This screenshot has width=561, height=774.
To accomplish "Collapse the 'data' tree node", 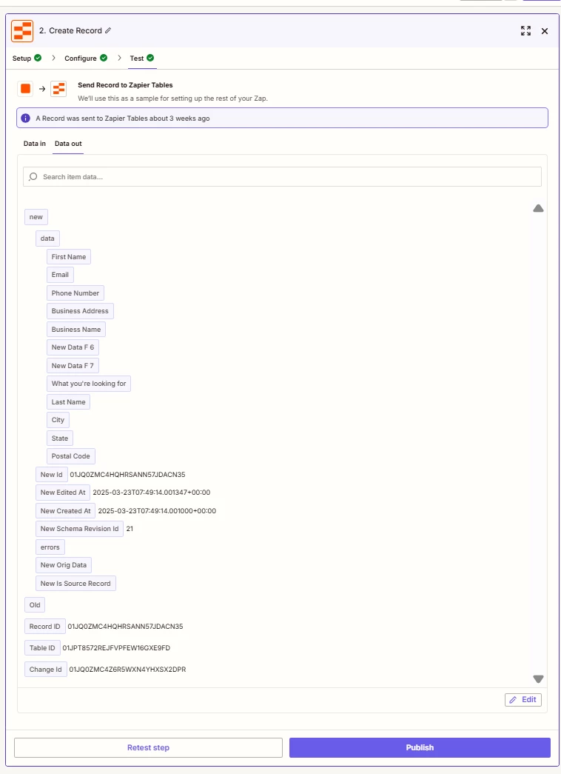I will coord(47,238).
